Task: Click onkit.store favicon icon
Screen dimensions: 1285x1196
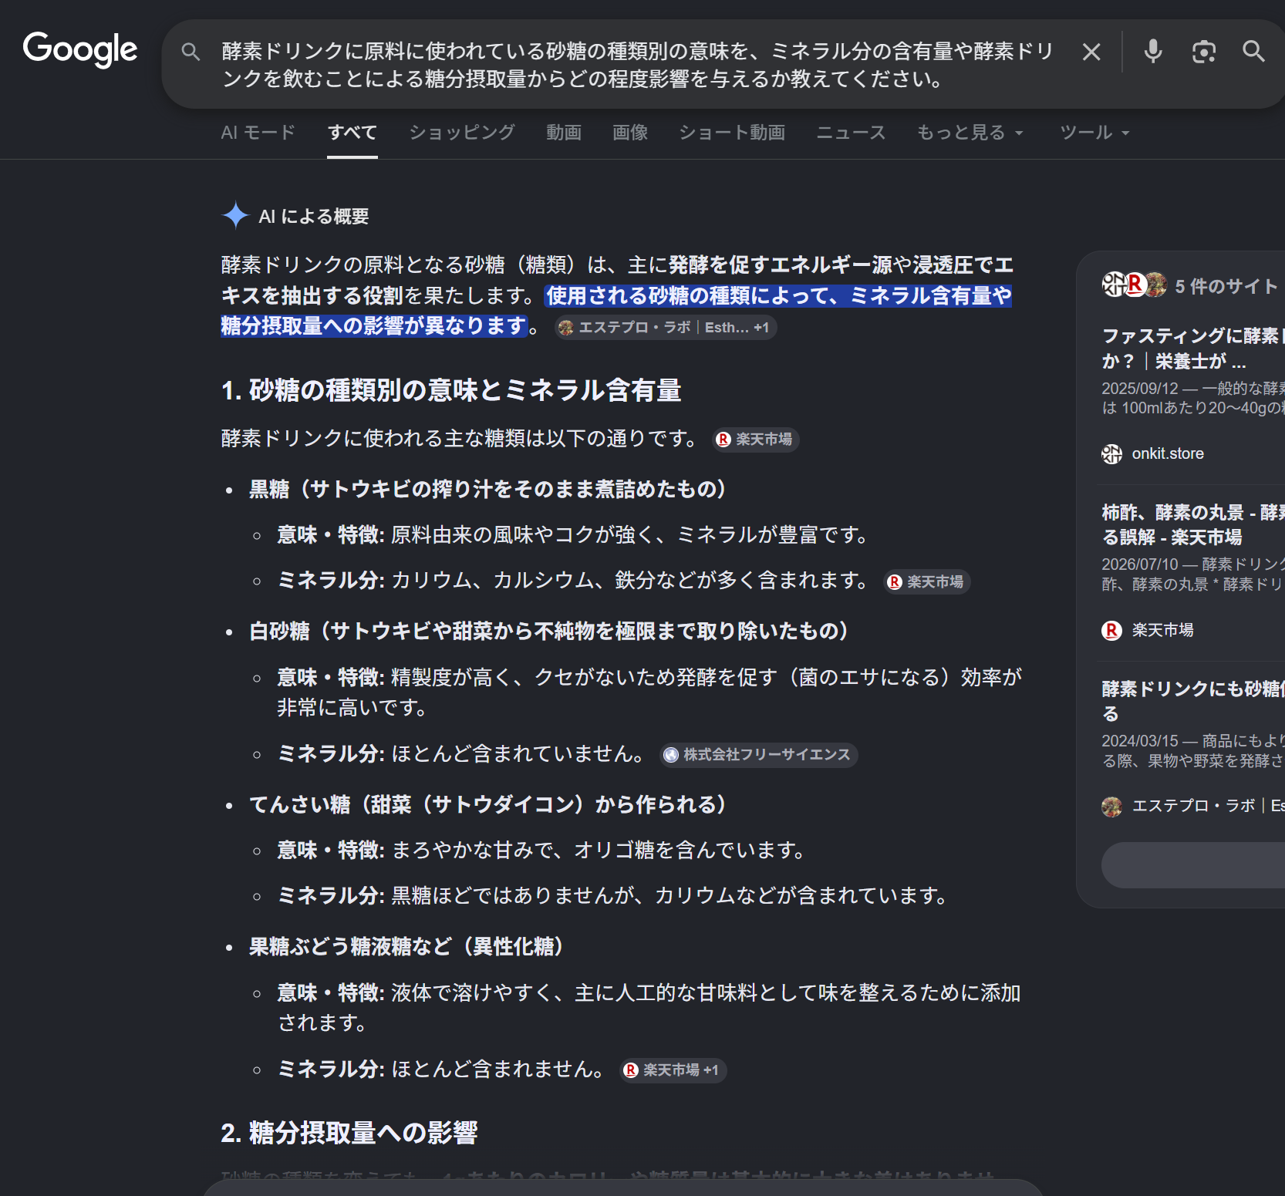Action: pos(1111,454)
